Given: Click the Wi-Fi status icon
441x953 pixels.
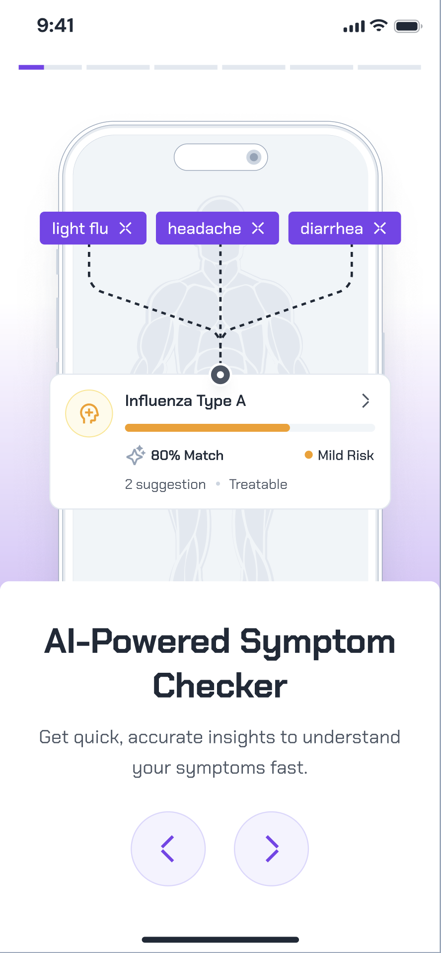Looking at the screenshot, I should pyautogui.click(x=379, y=26).
